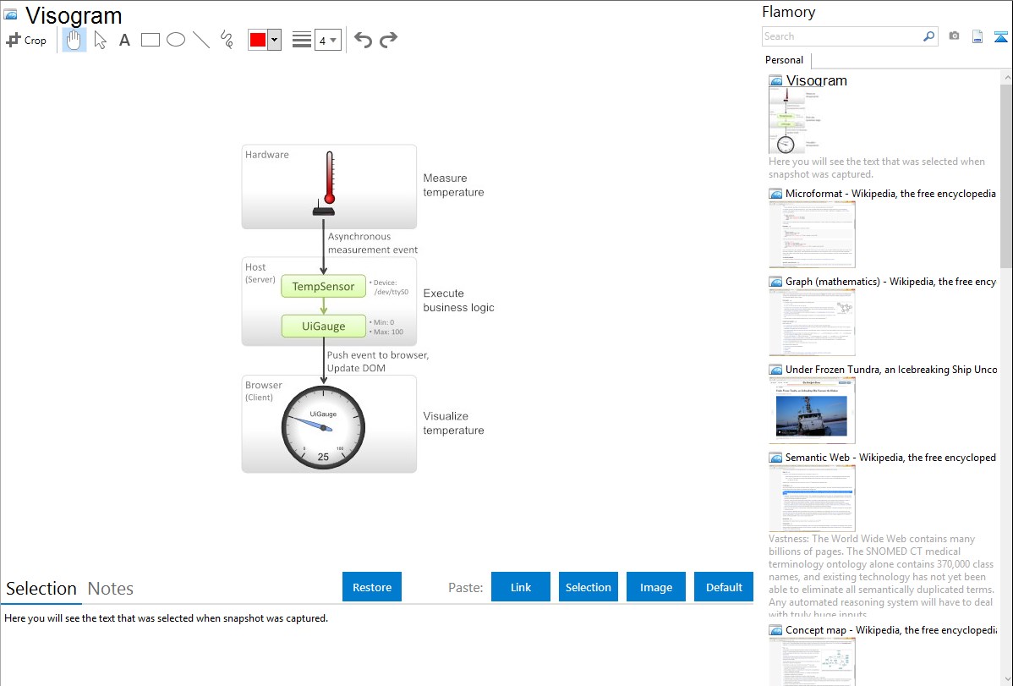Click the Graph (mathematics) snapshot's small icon
Screen dimensions: 1013x686
[775, 282]
